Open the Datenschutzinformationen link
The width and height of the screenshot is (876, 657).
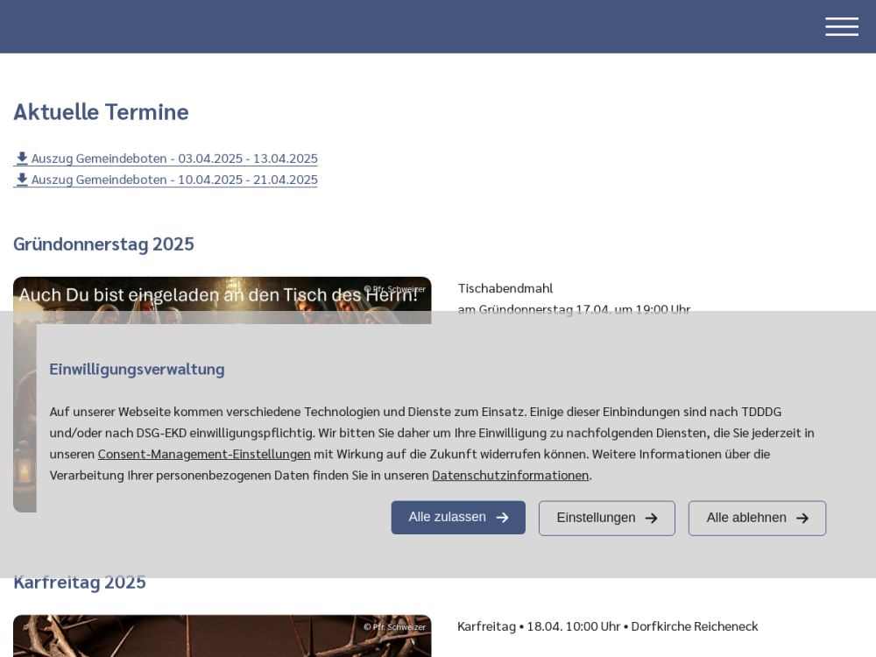(510, 475)
